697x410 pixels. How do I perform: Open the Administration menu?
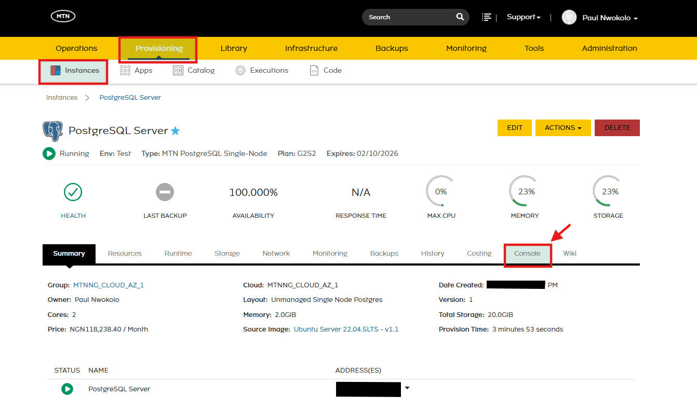tap(609, 48)
